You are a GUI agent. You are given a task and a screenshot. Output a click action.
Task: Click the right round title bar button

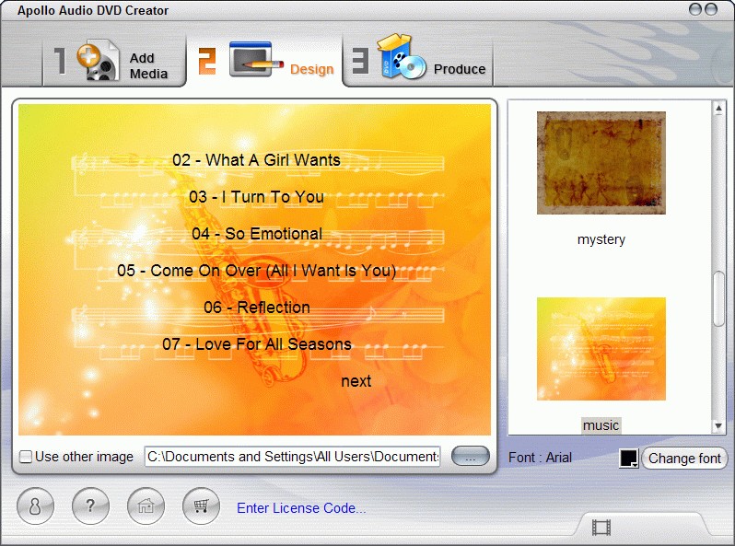pyautogui.click(x=711, y=9)
